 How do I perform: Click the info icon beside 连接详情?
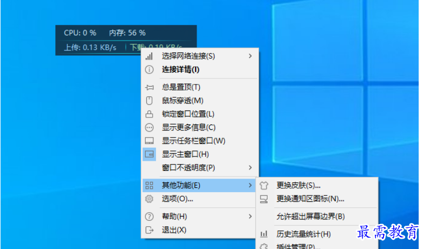point(149,69)
